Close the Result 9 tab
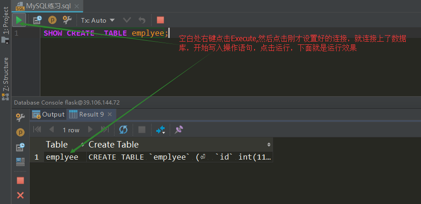The height and width of the screenshot is (204, 421). [109, 114]
